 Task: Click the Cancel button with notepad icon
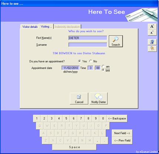click(79, 98)
